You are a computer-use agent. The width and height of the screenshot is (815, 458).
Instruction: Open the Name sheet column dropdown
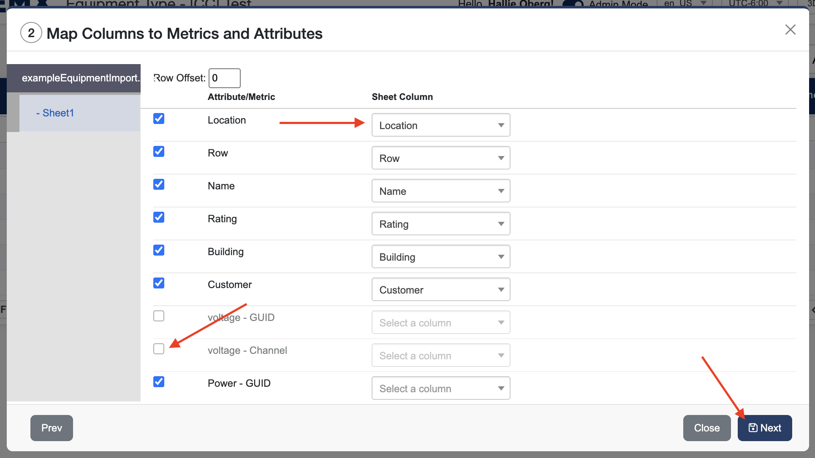point(440,191)
